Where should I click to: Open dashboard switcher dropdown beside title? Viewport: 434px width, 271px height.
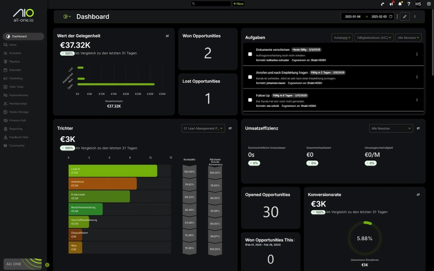(67, 17)
